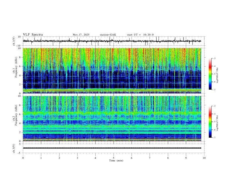Image resolution: width=230 pixels, height=177 pixels.
Task: Click the "8" tick on the time axis
Action: [168, 158]
